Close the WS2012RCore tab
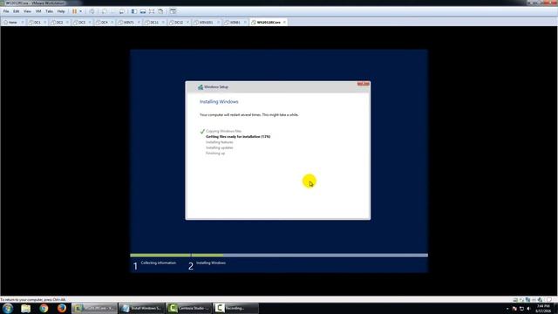 click(x=284, y=22)
